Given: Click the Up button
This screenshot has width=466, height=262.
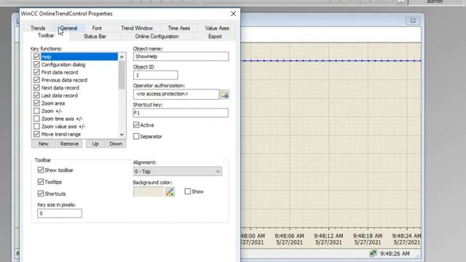Looking at the screenshot, I should point(95,144).
